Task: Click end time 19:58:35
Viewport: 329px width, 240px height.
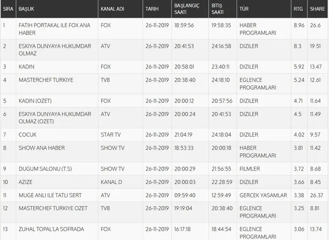Action: [x=221, y=25]
